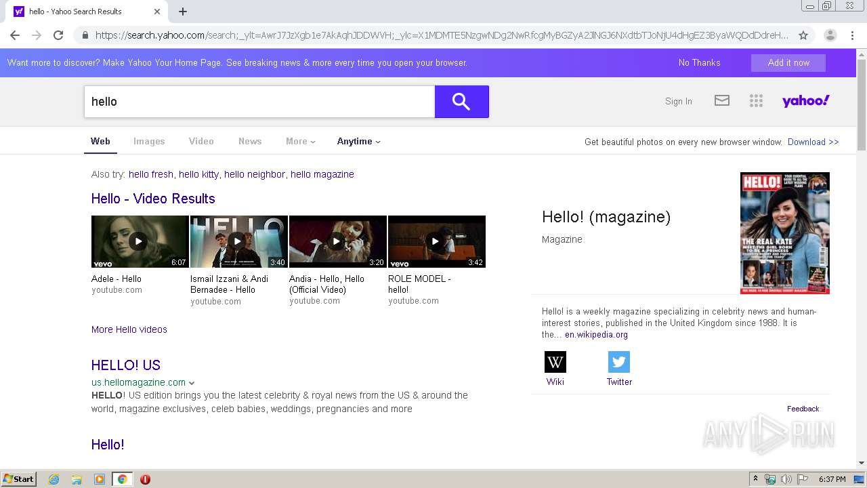This screenshot has width=867, height=488.
Task: Click the hello search input field
Action: pyautogui.click(x=259, y=102)
